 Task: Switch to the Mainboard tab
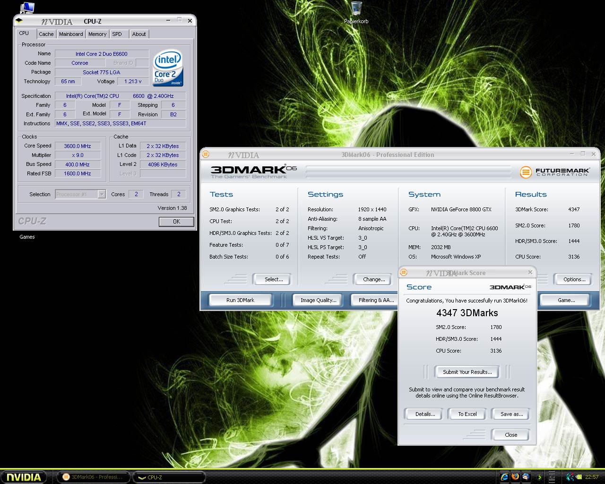pos(71,34)
